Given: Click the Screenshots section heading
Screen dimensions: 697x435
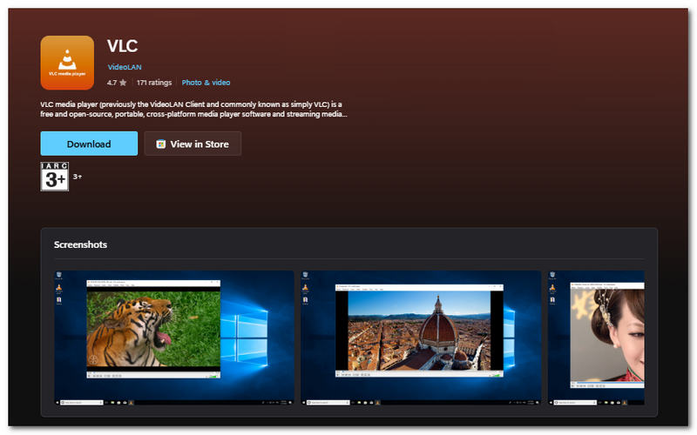Looking at the screenshot, I should (x=80, y=244).
